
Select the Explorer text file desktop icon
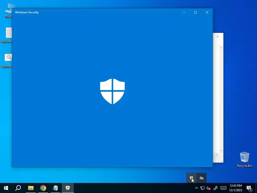point(7,35)
